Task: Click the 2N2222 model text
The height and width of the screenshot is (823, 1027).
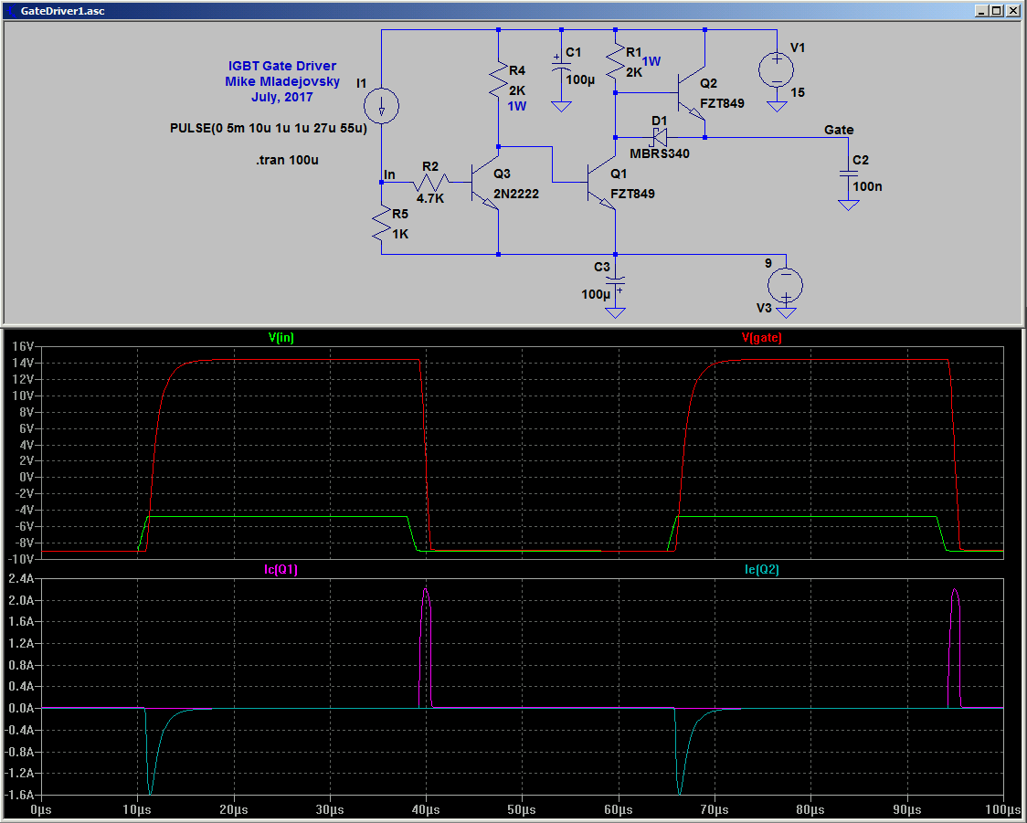Action: [516, 194]
